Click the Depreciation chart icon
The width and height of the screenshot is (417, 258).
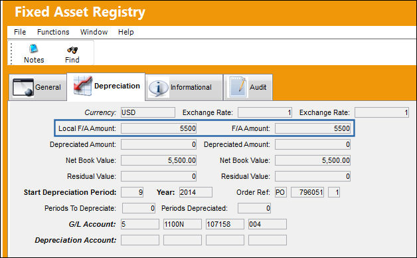(x=83, y=85)
